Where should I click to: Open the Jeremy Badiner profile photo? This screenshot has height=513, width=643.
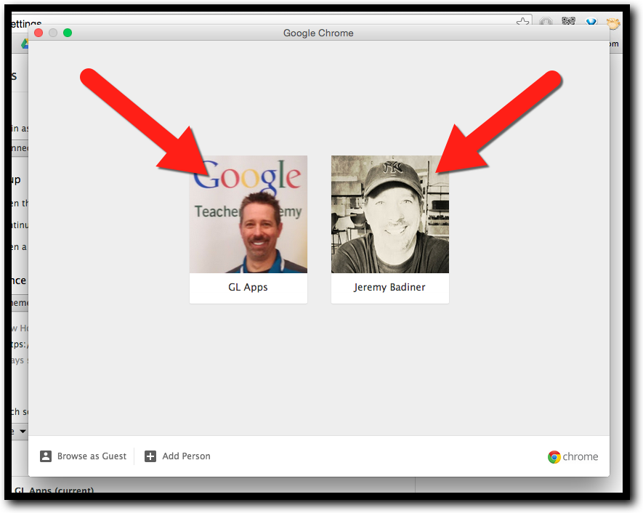pyautogui.click(x=390, y=214)
